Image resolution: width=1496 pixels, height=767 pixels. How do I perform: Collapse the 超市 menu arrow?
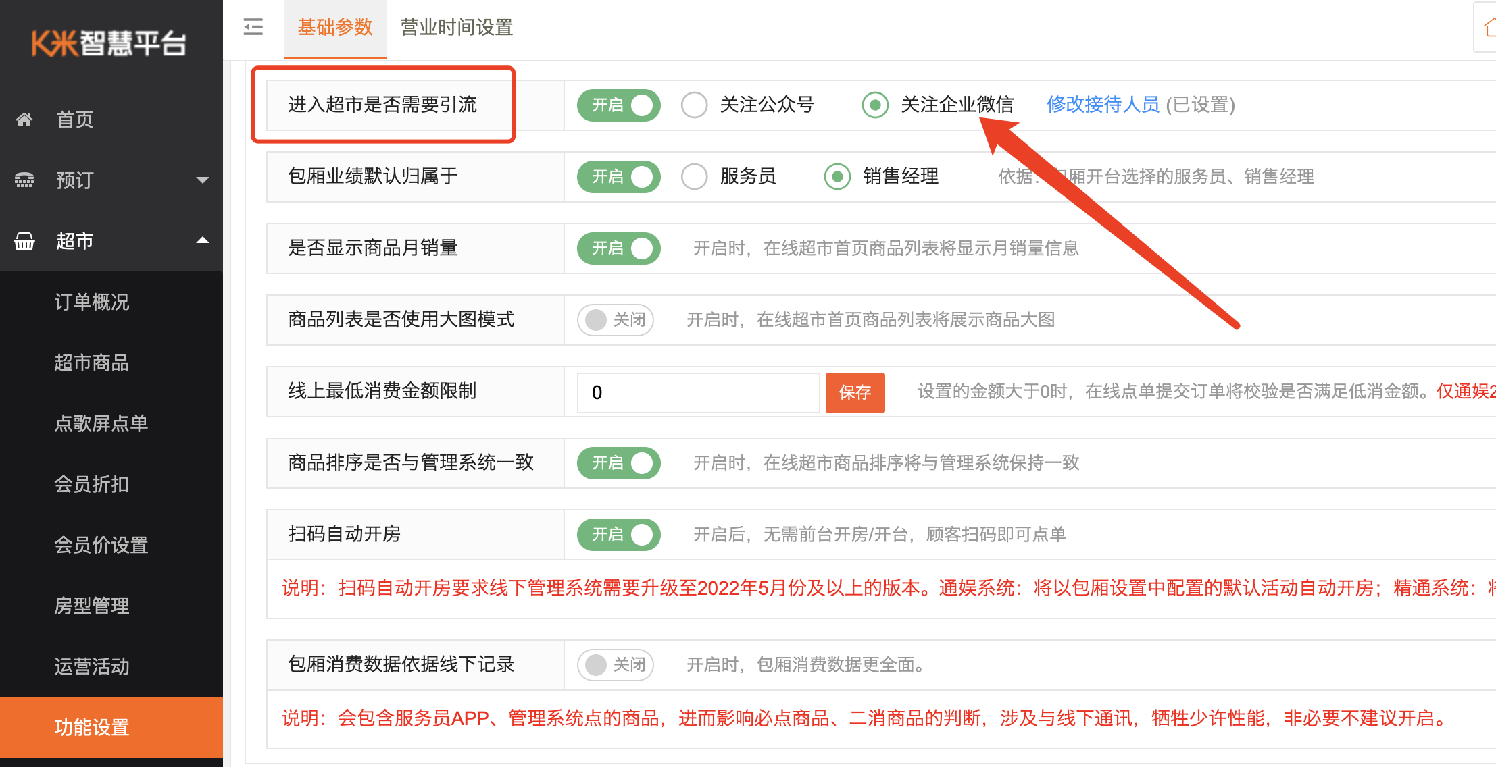click(202, 240)
